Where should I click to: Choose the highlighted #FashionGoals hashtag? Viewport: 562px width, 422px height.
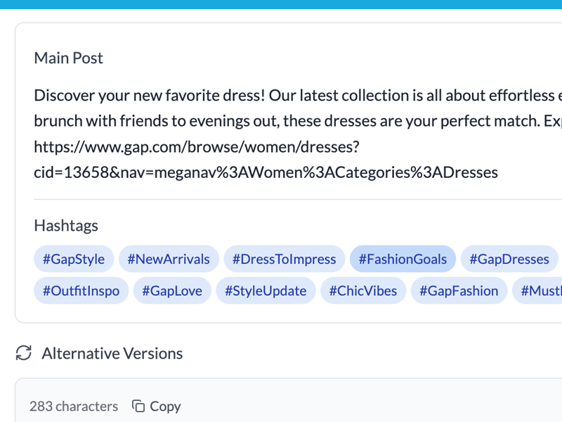tap(403, 259)
